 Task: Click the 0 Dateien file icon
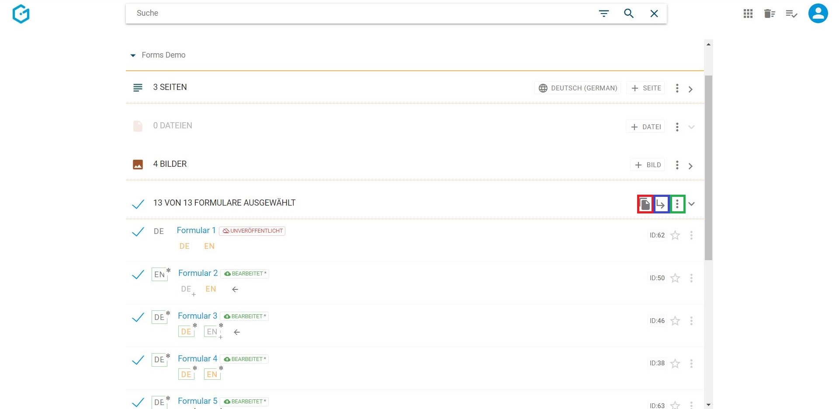tap(138, 126)
